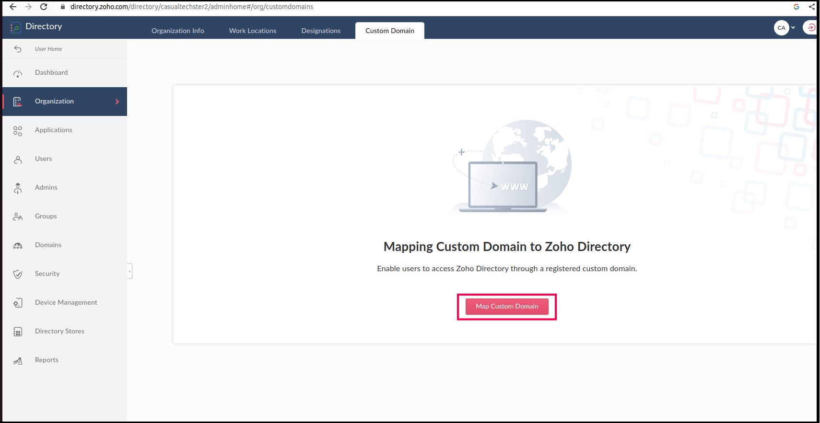Open Applications from the sidebar
This screenshot has height=423, width=820.
tap(54, 130)
